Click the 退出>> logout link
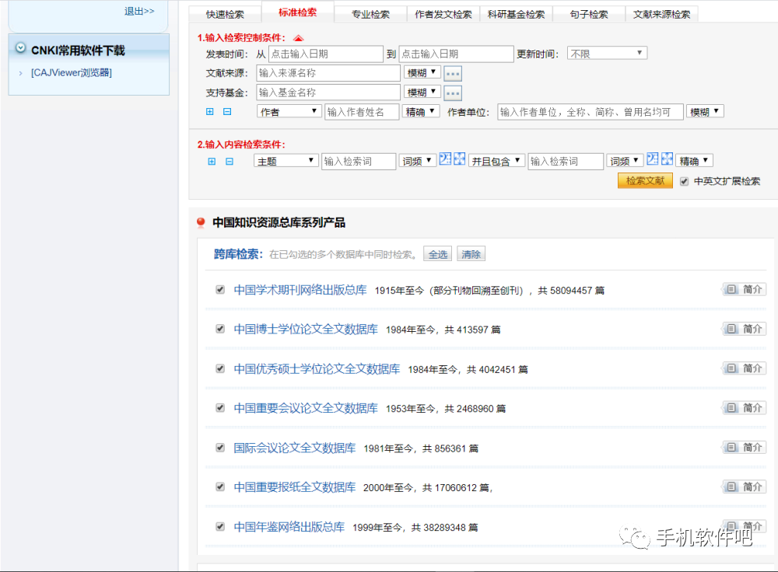This screenshot has height=572, width=778. tap(139, 11)
